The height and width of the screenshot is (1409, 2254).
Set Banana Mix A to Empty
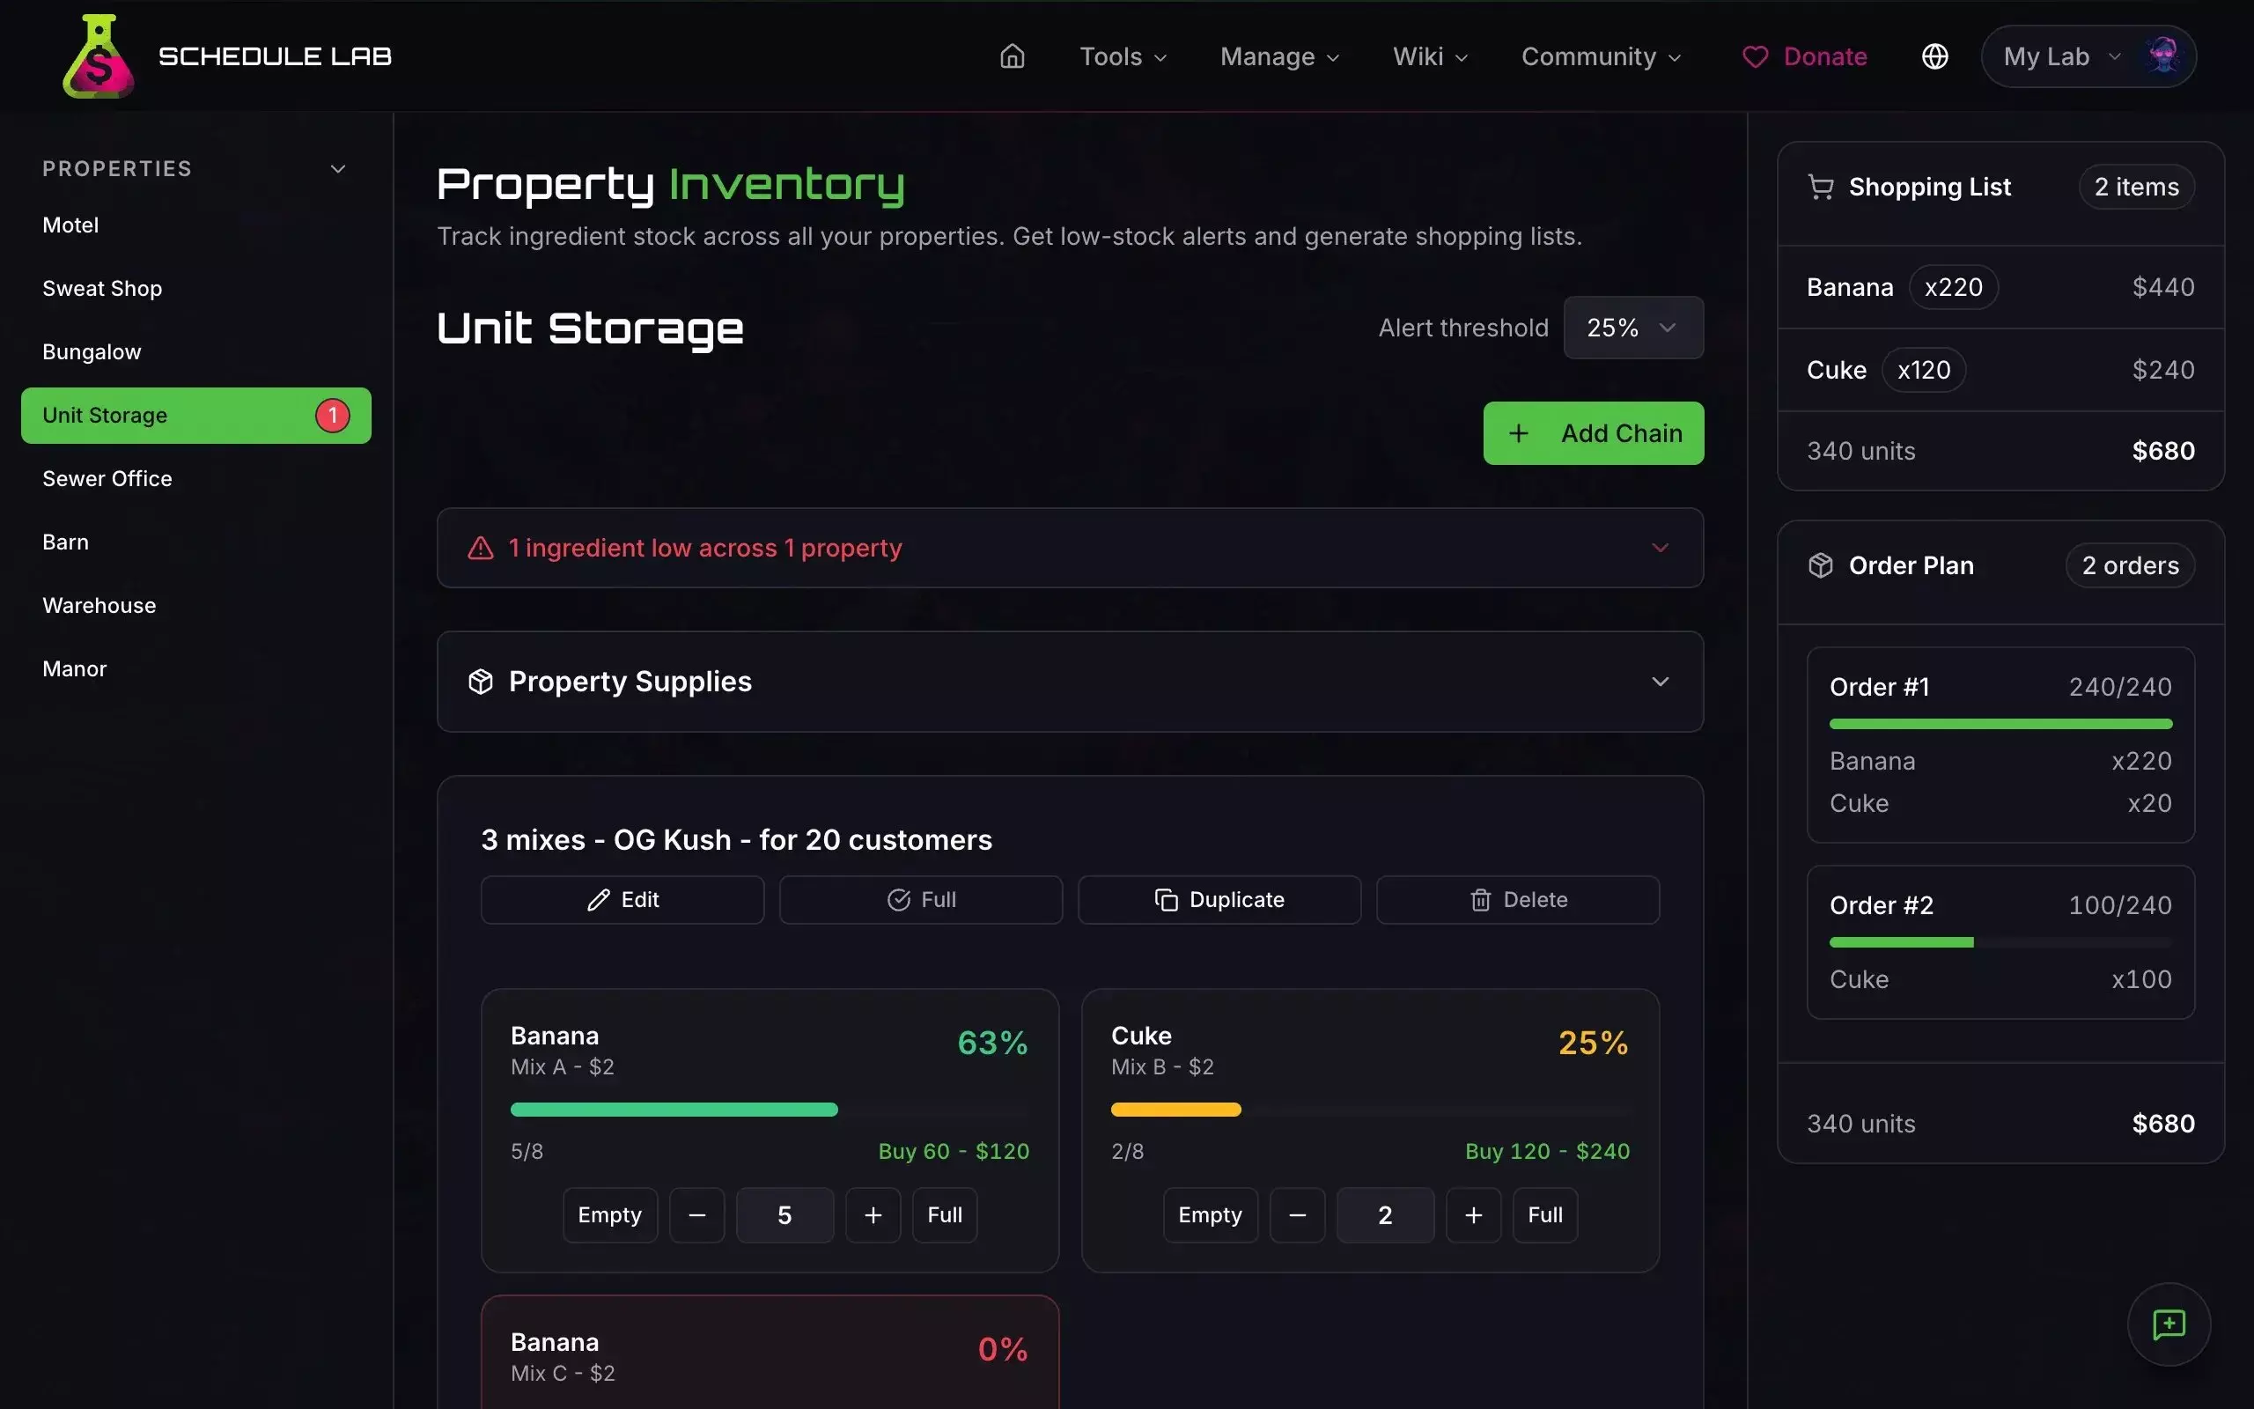609,1214
